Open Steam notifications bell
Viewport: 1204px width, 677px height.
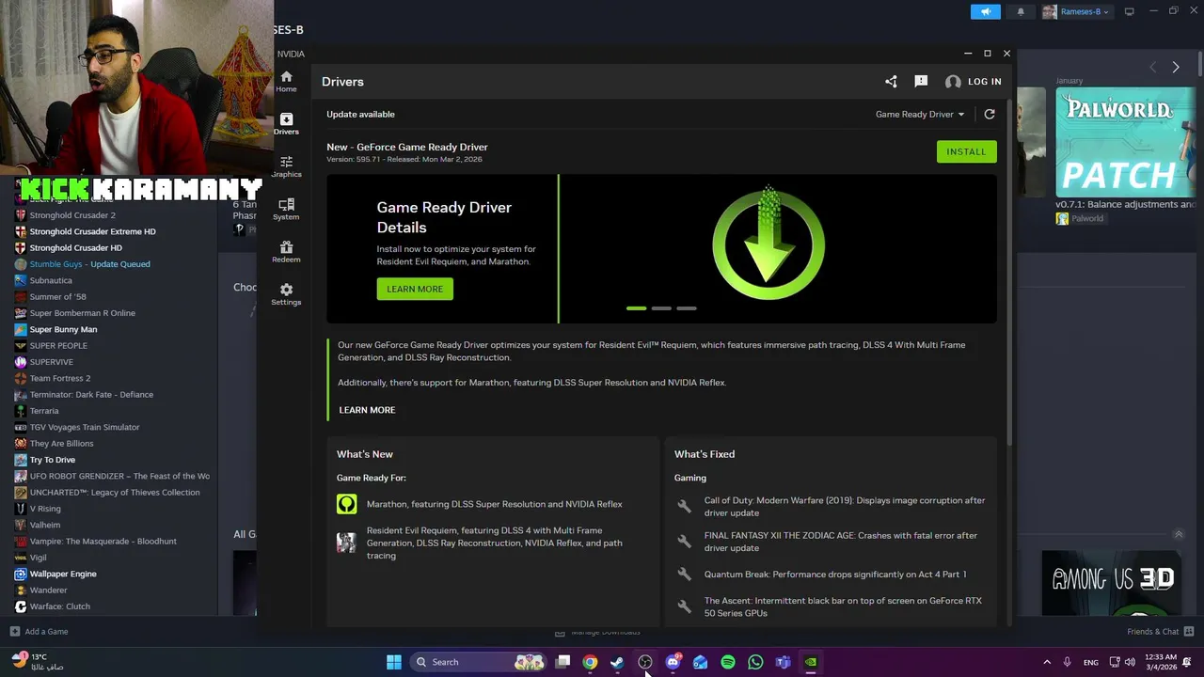coord(1021,11)
